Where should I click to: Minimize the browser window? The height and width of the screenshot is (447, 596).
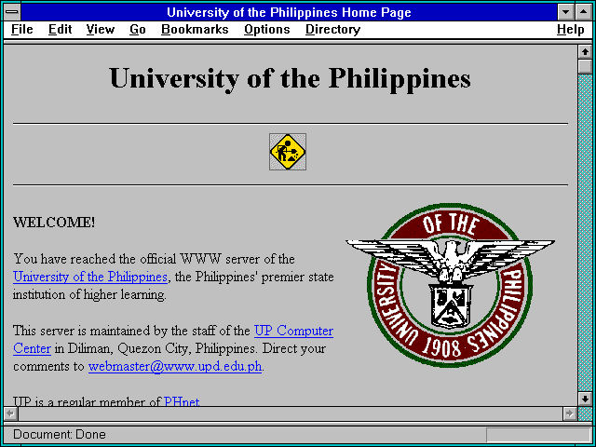point(565,12)
